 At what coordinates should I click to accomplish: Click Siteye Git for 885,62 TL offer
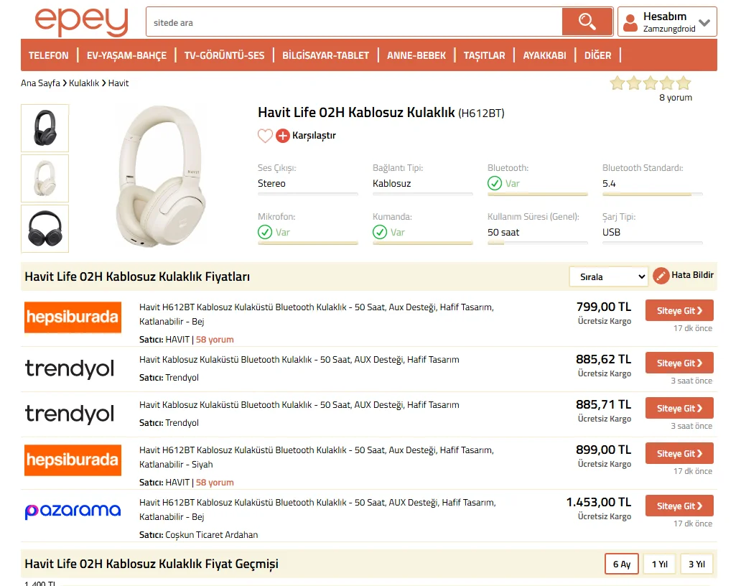coord(679,363)
